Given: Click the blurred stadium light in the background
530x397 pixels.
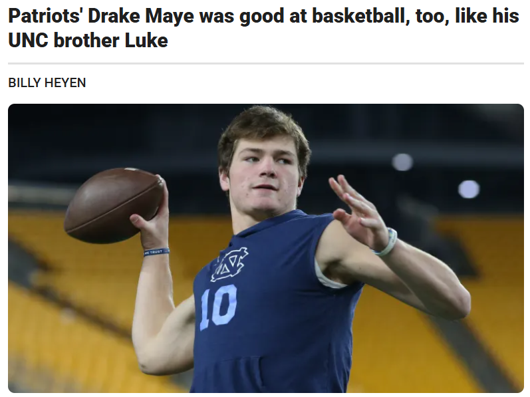Looking at the screenshot, I should (x=469, y=189).
